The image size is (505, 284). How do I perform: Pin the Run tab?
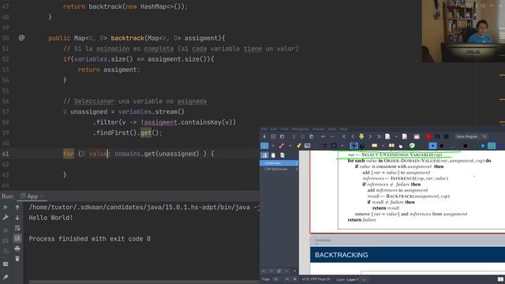6,277
